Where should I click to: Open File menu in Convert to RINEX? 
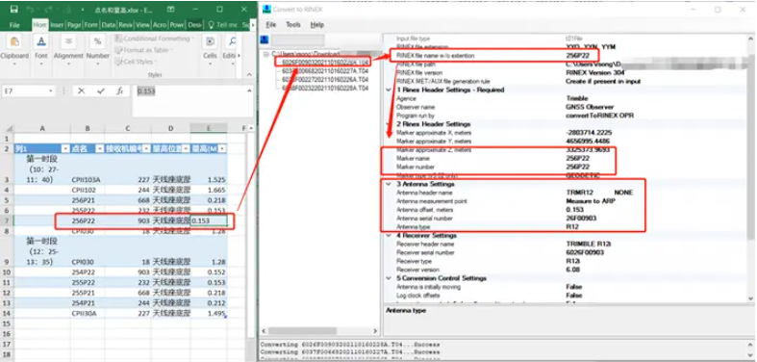coord(271,25)
